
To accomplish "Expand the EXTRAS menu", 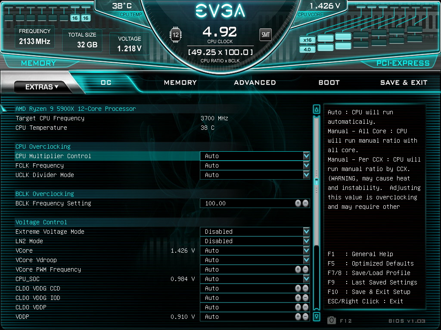I will [x=42, y=87].
